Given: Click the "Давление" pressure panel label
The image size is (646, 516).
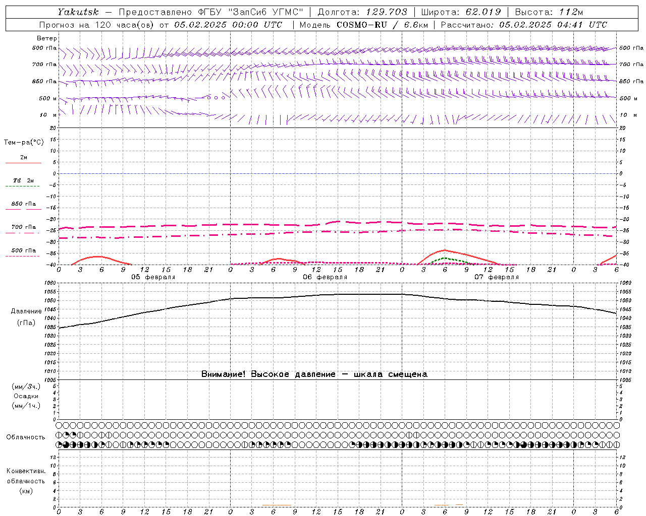Looking at the screenshot, I should click(26, 311).
